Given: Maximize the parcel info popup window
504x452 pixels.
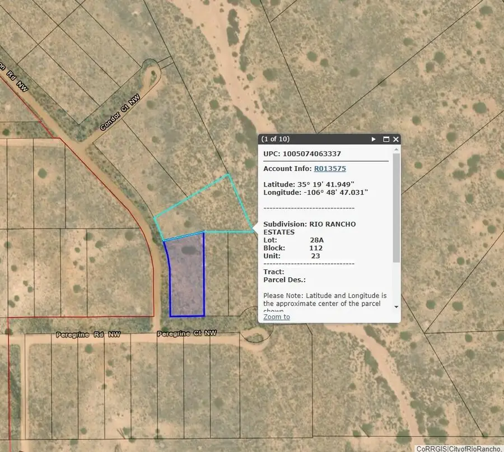Looking at the screenshot, I should pyautogui.click(x=385, y=139).
